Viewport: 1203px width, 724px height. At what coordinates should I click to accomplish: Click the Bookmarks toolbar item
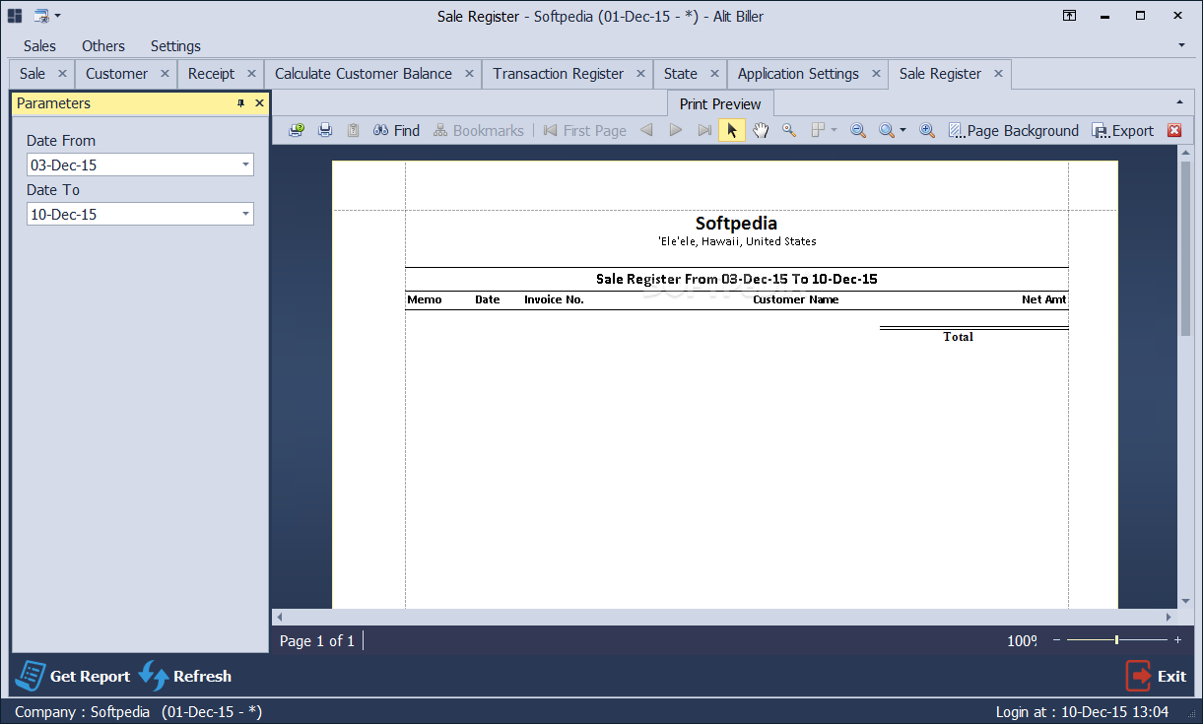tap(479, 130)
